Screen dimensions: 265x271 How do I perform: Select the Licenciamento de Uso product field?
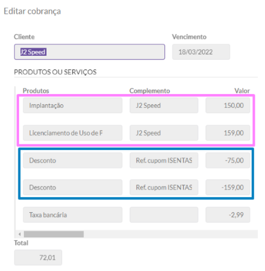pyautogui.click(x=72, y=133)
